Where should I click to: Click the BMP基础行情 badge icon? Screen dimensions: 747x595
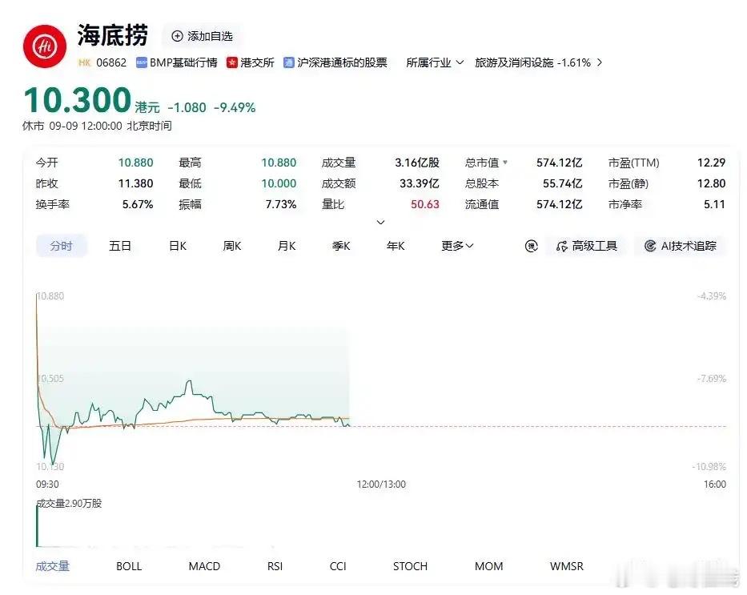(x=142, y=62)
